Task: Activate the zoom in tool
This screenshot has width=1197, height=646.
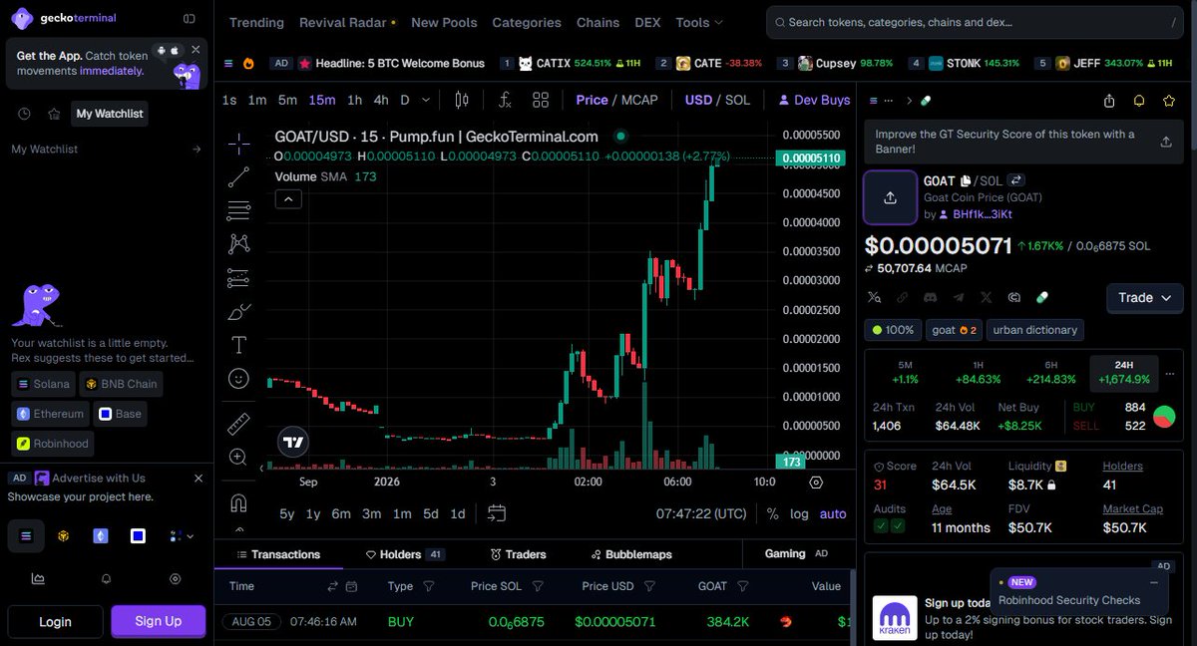Action: tap(238, 458)
